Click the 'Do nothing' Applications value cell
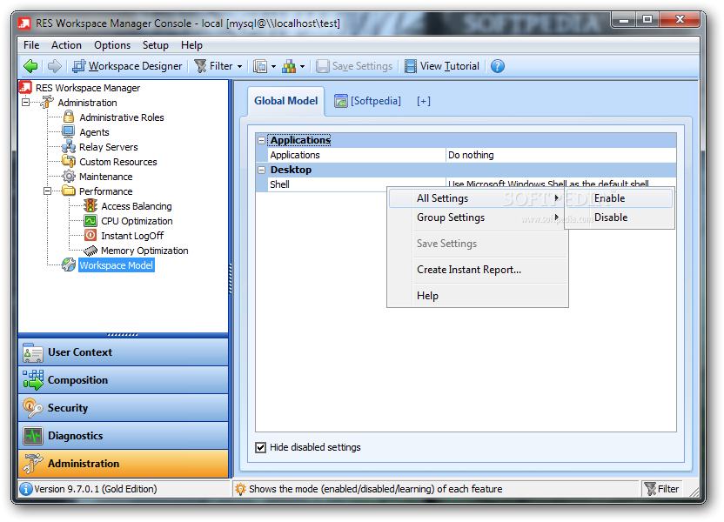724x522 pixels. (x=561, y=155)
